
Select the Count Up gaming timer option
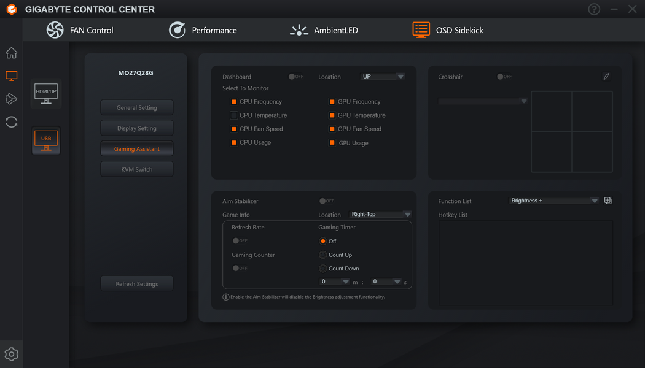pyautogui.click(x=323, y=255)
